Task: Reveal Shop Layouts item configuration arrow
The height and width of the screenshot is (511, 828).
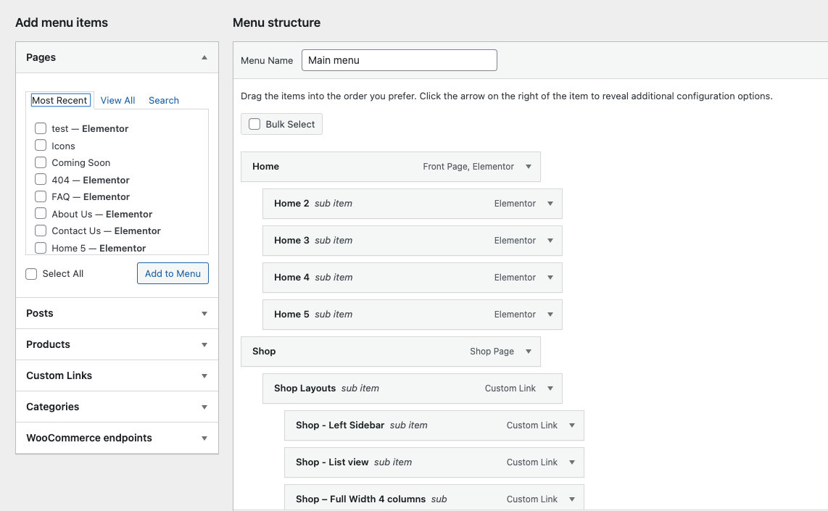Action: 550,389
